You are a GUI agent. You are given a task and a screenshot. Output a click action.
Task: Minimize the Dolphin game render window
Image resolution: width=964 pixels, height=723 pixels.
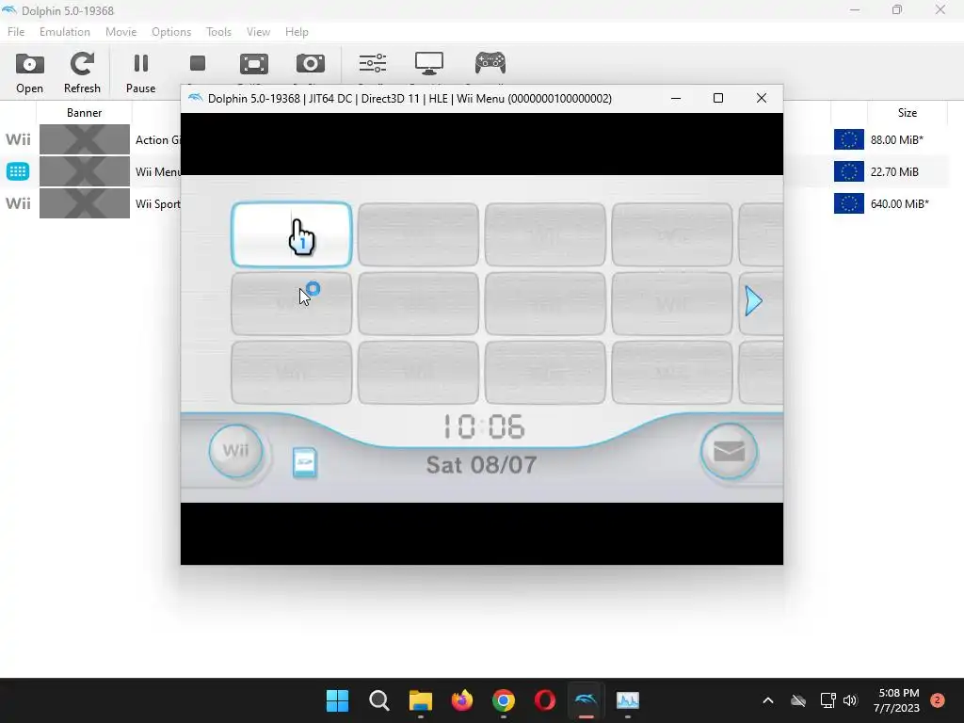click(x=676, y=98)
